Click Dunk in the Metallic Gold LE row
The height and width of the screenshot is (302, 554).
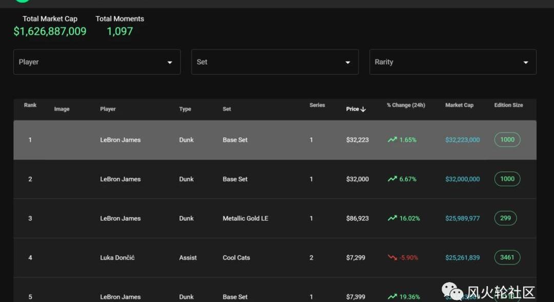point(187,219)
